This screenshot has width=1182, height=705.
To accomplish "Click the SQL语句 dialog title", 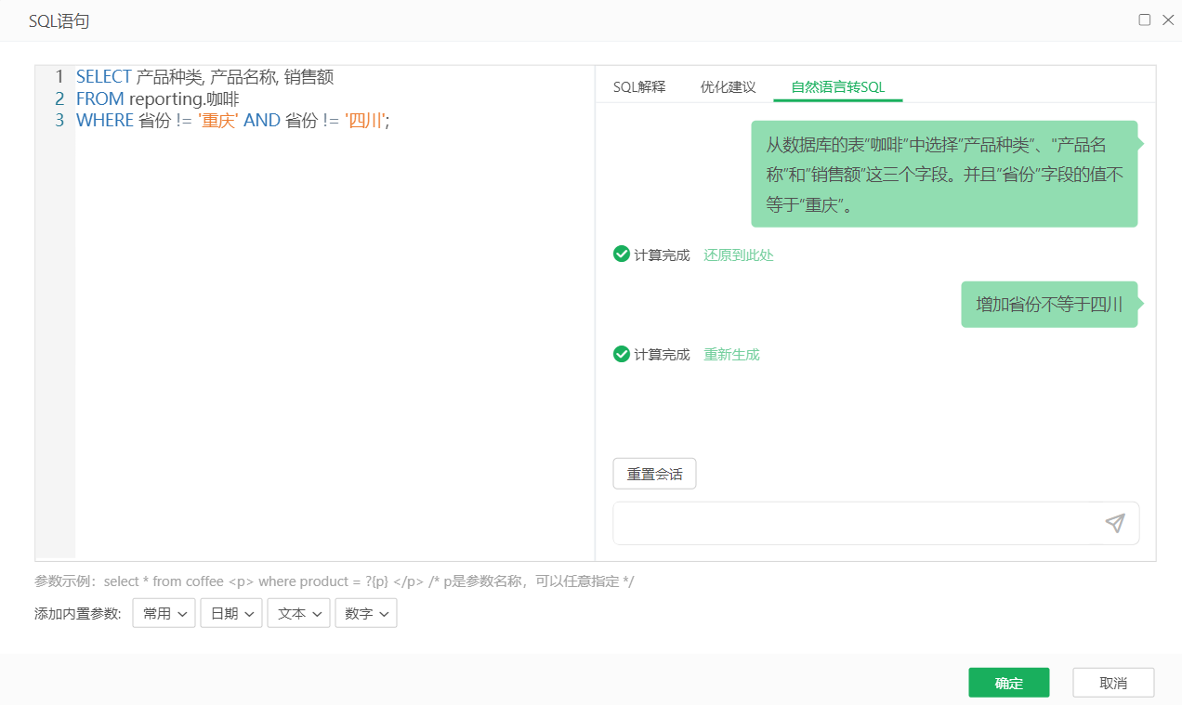I will [x=59, y=20].
